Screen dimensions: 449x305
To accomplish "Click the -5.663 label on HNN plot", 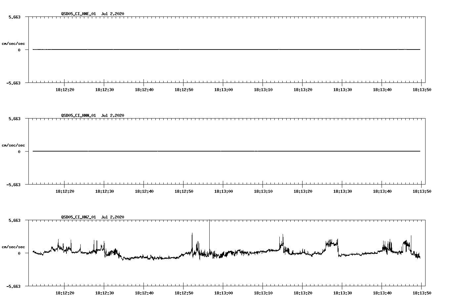I will pyautogui.click(x=14, y=185).
